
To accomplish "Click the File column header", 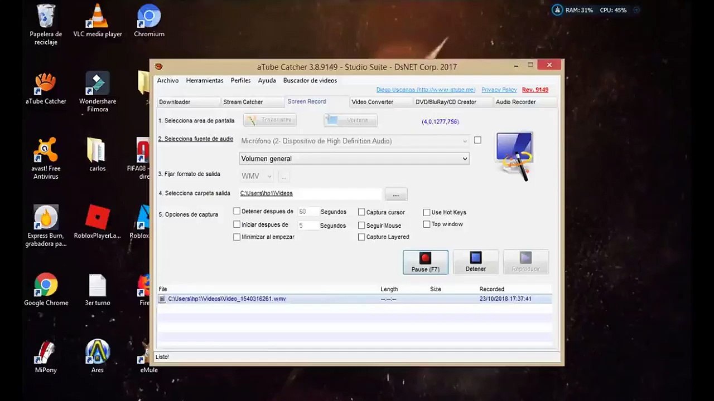I will tap(163, 289).
